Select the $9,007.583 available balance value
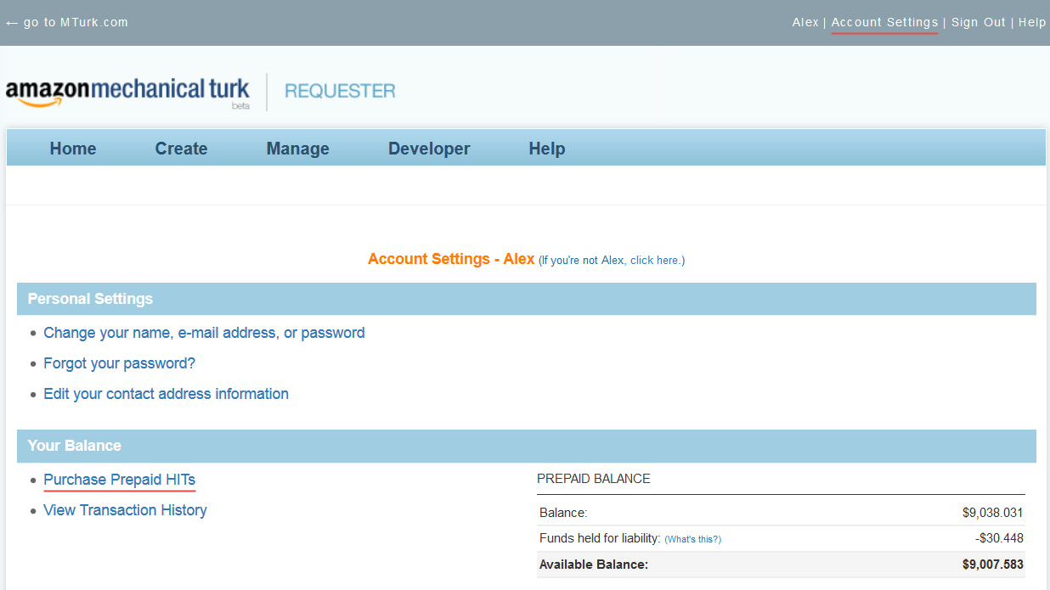This screenshot has width=1050, height=590. 992,564
